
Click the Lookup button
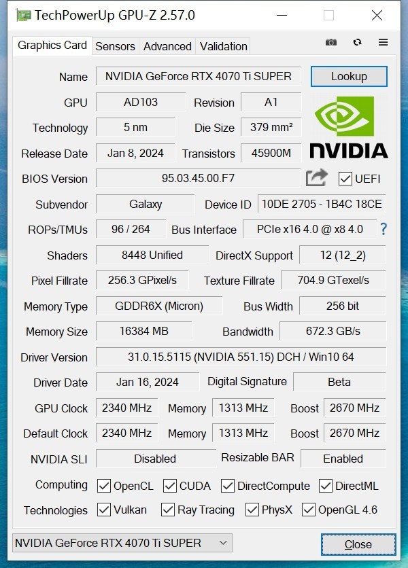click(x=349, y=76)
